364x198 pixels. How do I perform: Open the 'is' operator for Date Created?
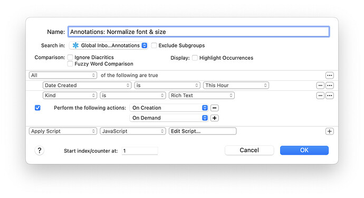pyautogui.click(x=167, y=86)
